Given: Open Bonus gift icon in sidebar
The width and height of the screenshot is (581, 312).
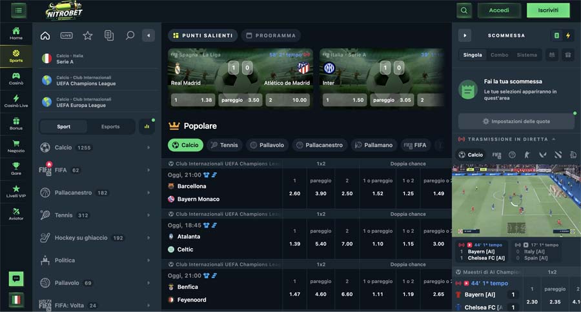Looking at the screenshot, I should pyautogui.click(x=16, y=124).
